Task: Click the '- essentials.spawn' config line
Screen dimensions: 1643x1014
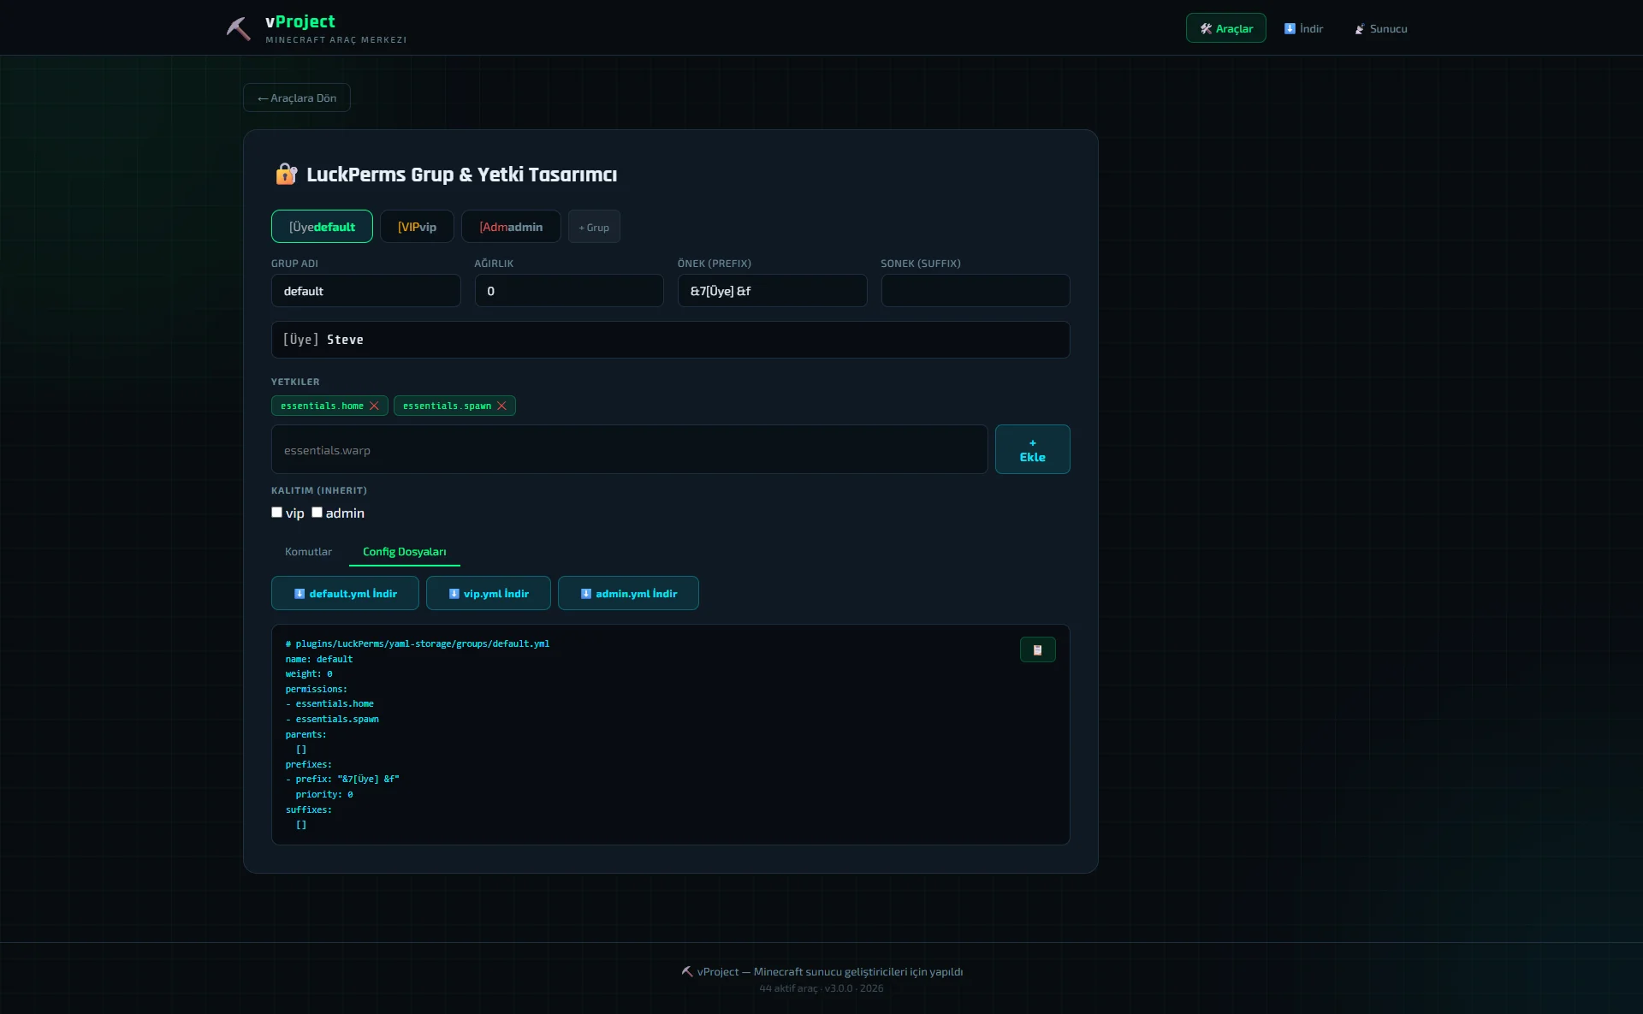Action: click(x=332, y=720)
